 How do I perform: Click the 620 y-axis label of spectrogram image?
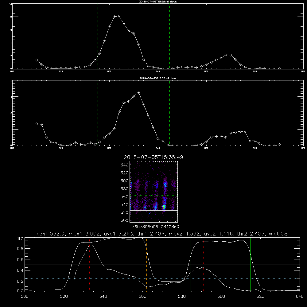[125, 173]
